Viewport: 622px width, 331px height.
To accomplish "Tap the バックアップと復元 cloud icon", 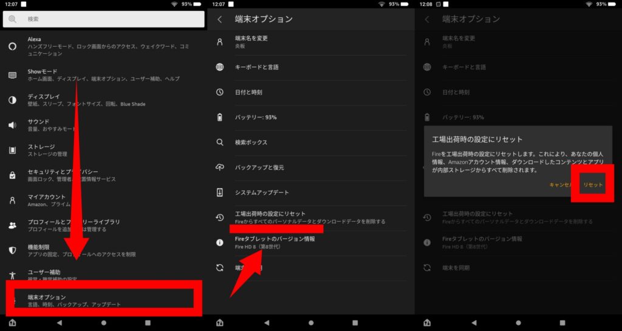I will (x=220, y=167).
